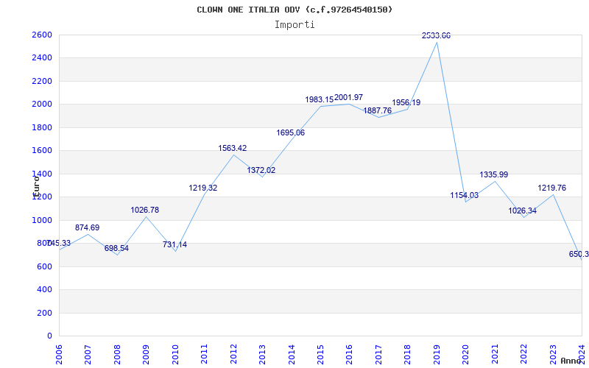The height and width of the screenshot is (368, 589).
Task: Click the 2015 x-axis year label
Action: coord(320,353)
